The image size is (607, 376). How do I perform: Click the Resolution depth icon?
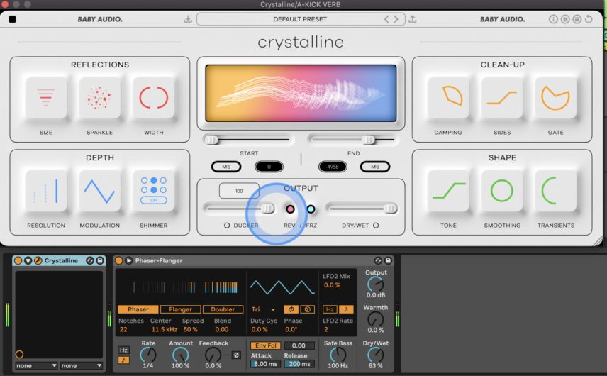(x=45, y=191)
